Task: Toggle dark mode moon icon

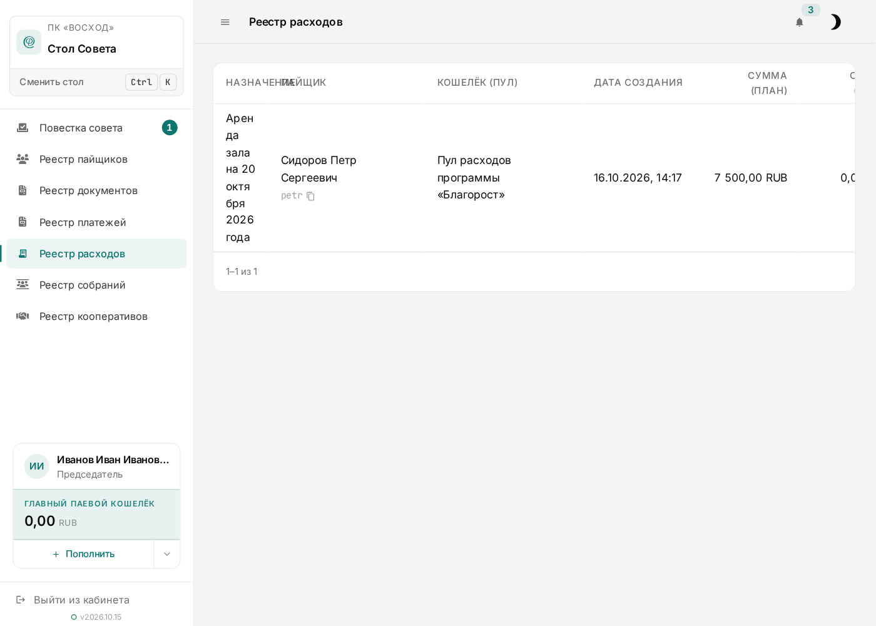Action: 835,23
